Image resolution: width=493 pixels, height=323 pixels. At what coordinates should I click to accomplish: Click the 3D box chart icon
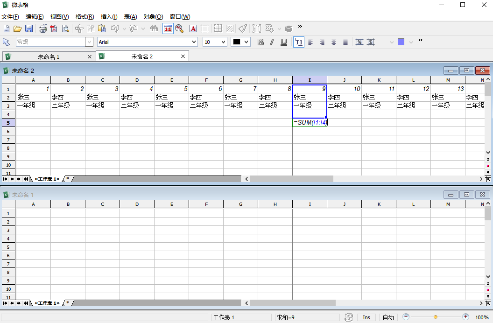pyautogui.click(x=289, y=28)
